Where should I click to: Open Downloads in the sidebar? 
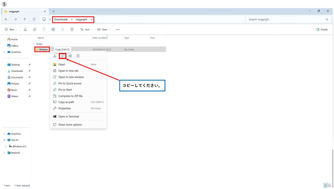pos(17,71)
